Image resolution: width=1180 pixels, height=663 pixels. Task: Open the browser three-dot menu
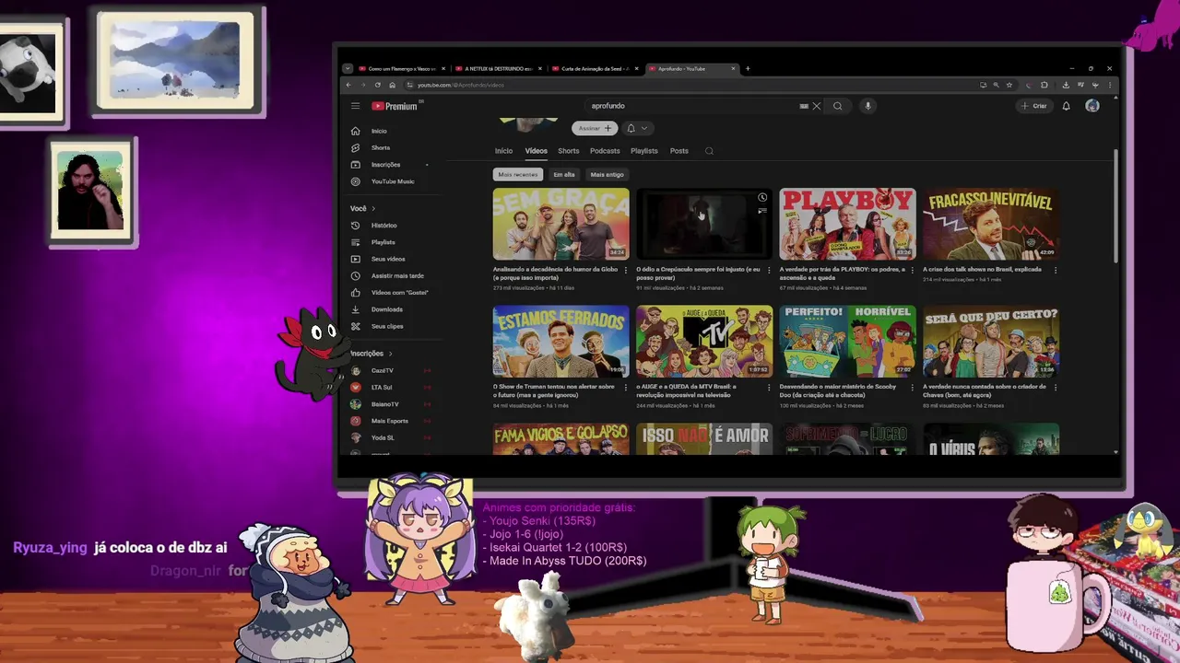pos(1110,85)
